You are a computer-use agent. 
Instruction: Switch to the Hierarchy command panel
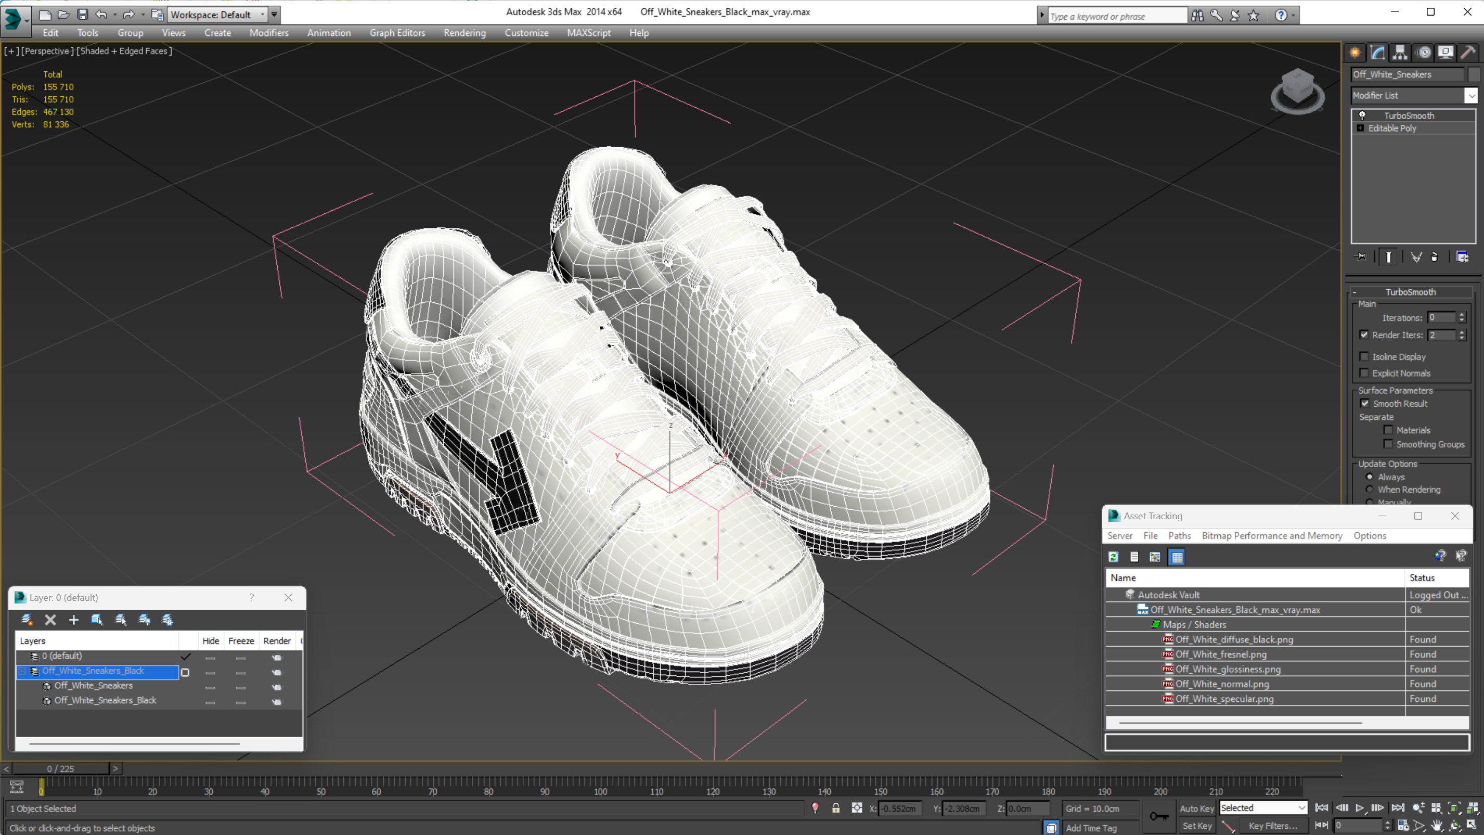pos(1399,53)
